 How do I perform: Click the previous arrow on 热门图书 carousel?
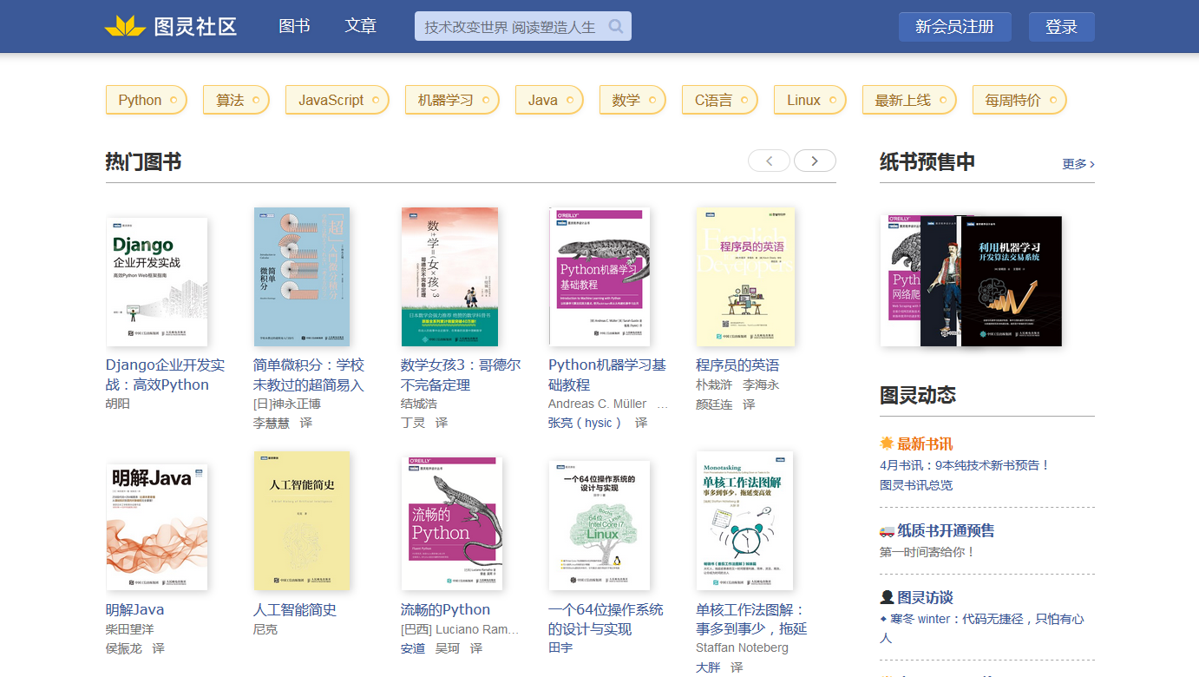pos(769,161)
